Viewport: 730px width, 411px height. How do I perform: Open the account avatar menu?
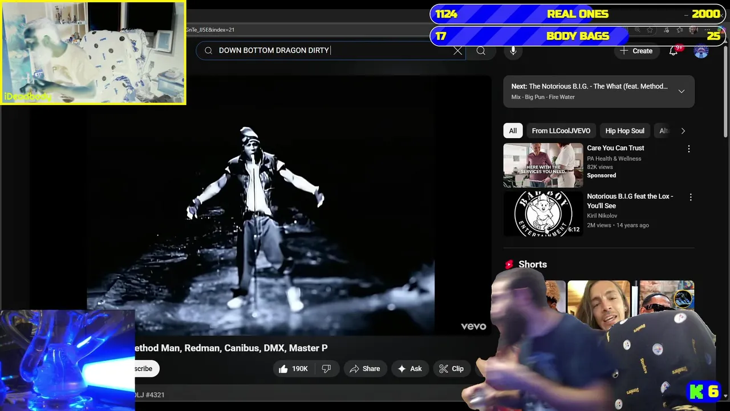(701, 51)
